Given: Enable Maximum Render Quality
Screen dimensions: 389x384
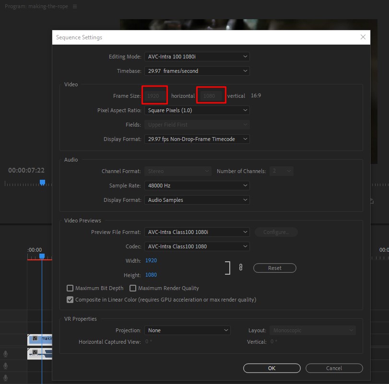Looking at the screenshot, I should tap(133, 288).
